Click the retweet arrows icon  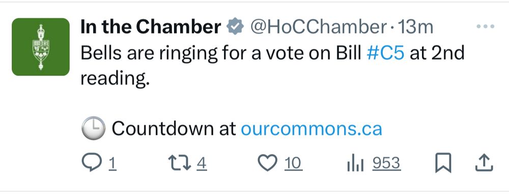coord(180,163)
